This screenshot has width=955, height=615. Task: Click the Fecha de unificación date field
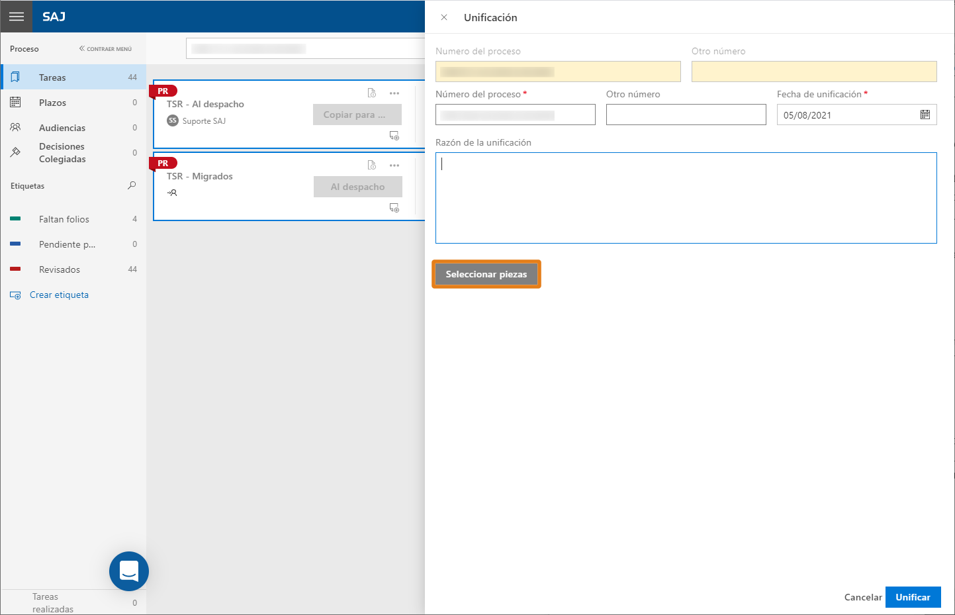857,115
